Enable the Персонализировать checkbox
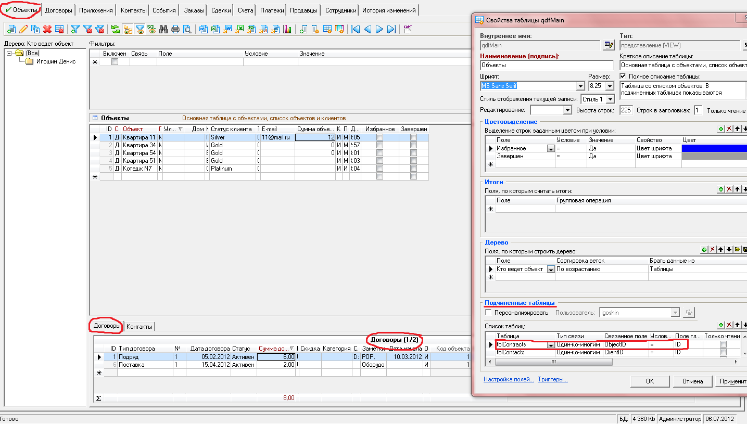 click(x=488, y=313)
